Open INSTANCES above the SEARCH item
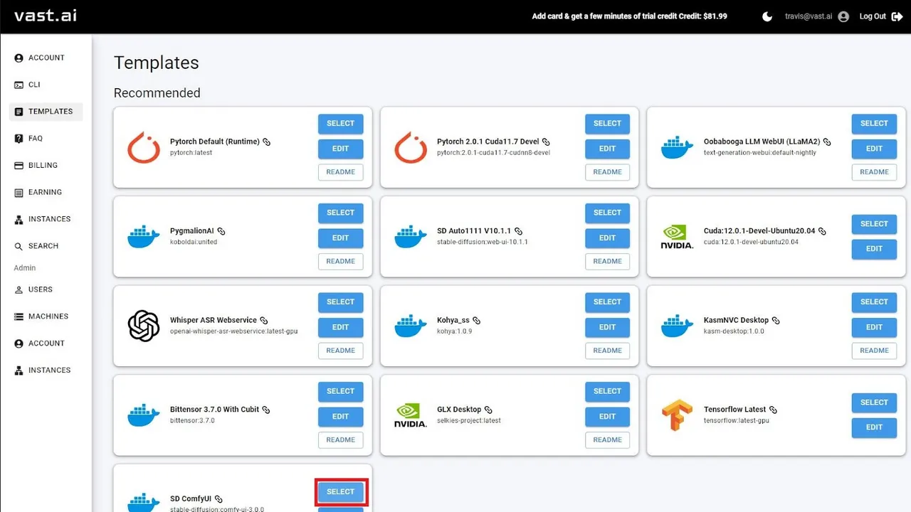The image size is (911, 512). [x=46, y=219]
